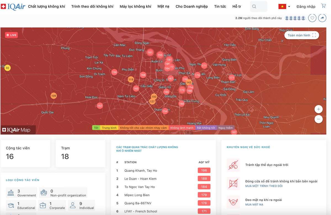
Task: Click the Không lành mạnh red swatch
Action: click(x=182, y=128)
